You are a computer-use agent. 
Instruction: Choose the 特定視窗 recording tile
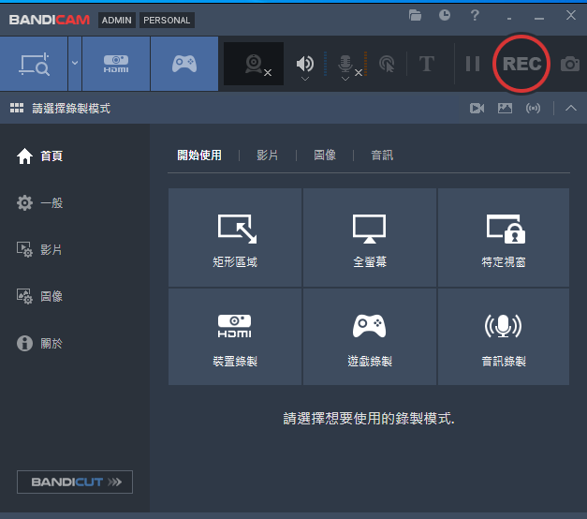tap(504, 238)
